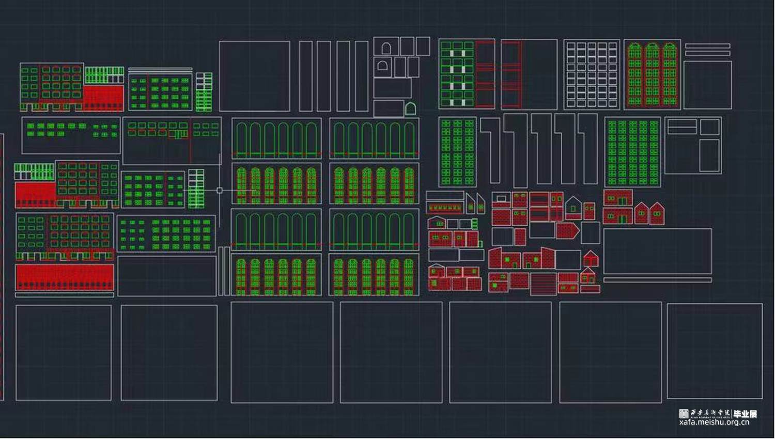Select the leftmost L-shaped outline

[491, 150]
